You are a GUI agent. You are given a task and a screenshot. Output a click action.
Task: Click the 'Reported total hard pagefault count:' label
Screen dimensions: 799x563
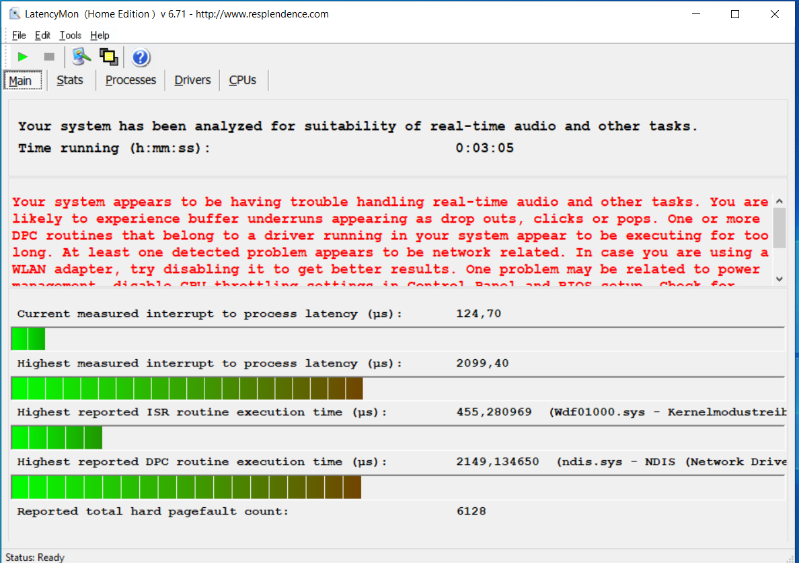coord(153,511)
